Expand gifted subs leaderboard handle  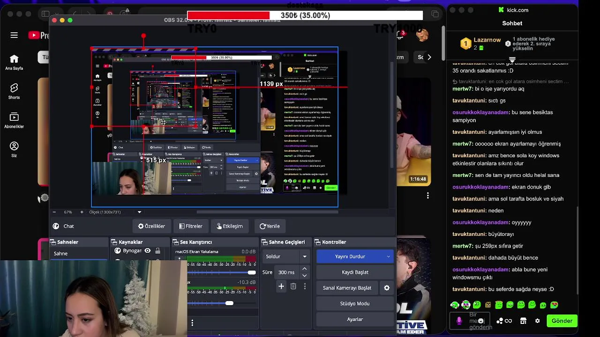(512, 60)
